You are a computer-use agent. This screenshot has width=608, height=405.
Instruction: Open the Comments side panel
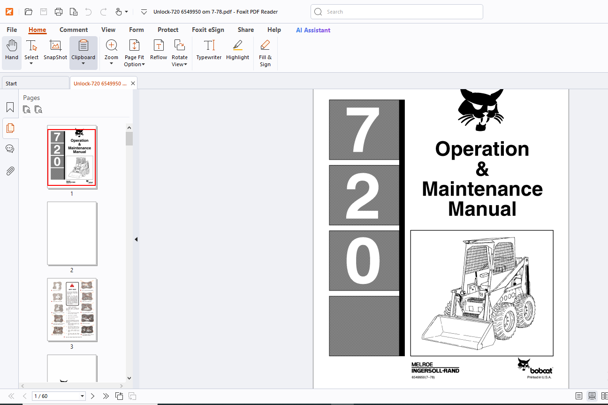click(10, 149)
